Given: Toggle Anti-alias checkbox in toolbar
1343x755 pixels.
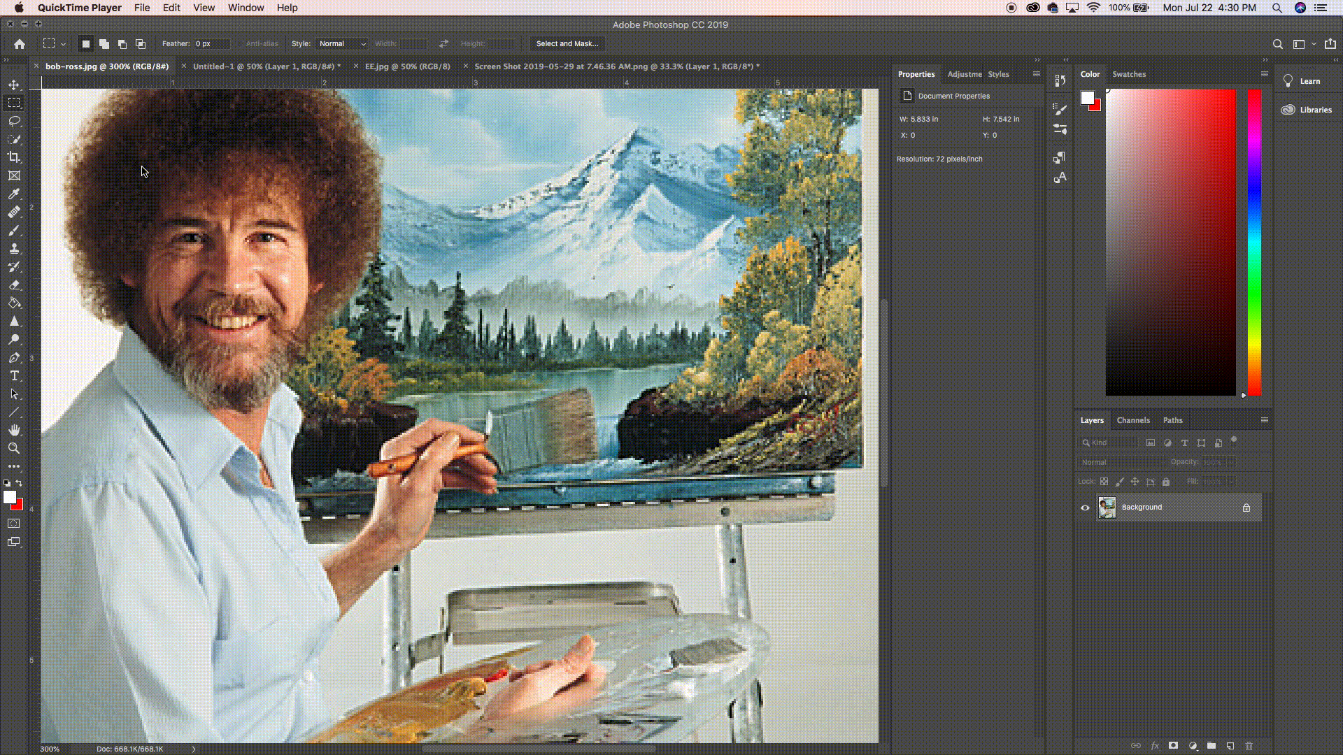Looking at the screenshot, I should pos(240,43).
